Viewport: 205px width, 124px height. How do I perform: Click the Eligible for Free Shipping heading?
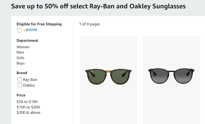pyautogui.click(x=39, y=24)
